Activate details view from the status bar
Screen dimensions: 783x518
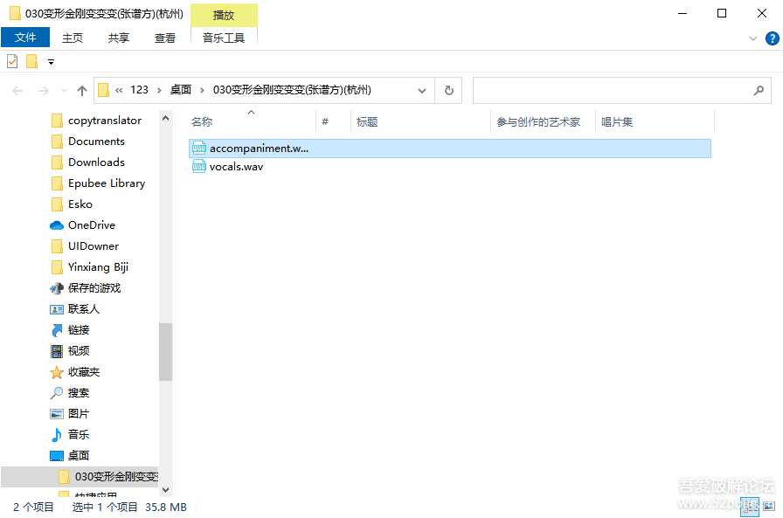750,507
